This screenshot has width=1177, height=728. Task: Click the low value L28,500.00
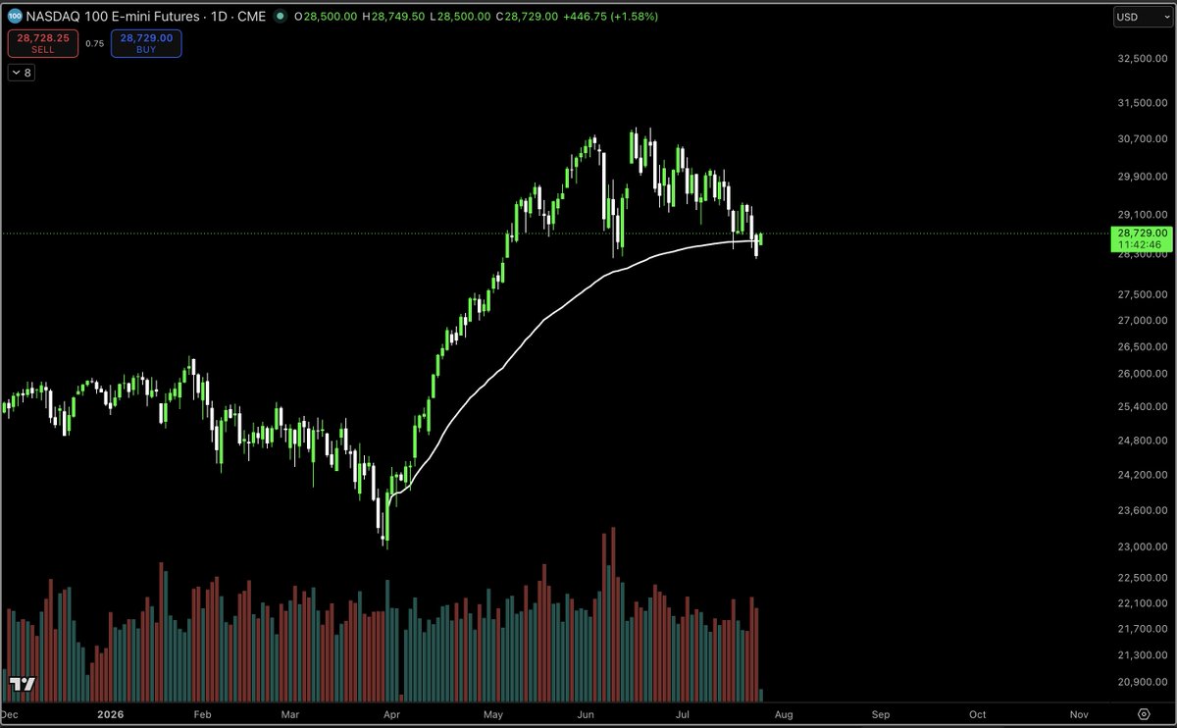click(x=459, y=17)
